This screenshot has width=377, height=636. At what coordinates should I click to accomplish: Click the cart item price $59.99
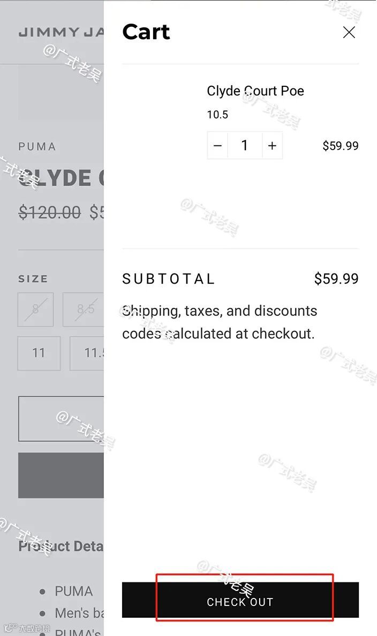340,146
